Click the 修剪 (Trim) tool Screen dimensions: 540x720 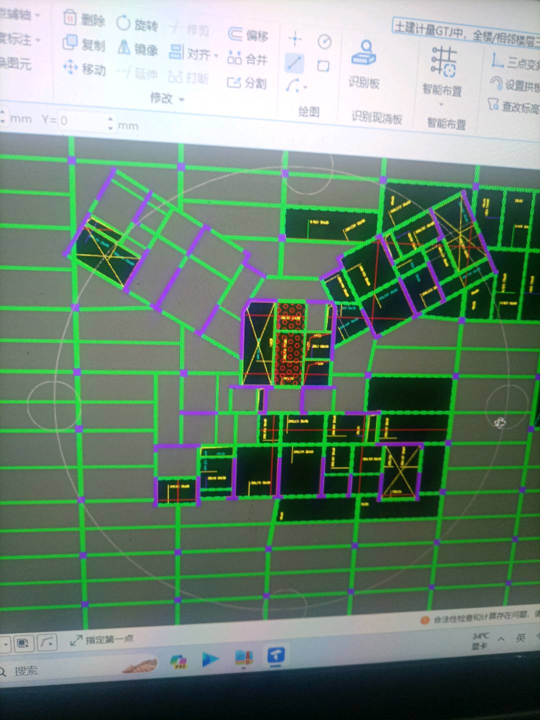tap(189, 29)
